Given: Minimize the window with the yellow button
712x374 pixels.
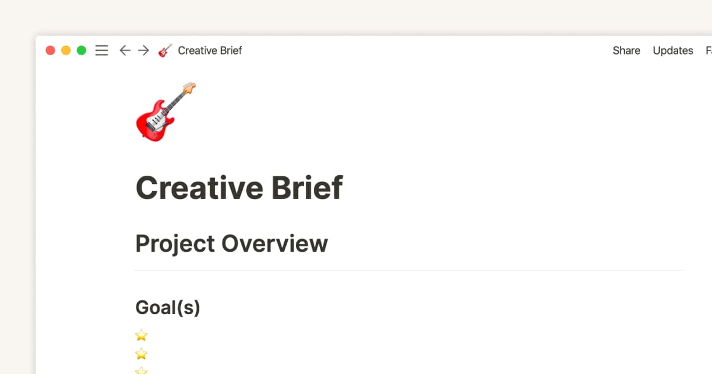Looking at the screenshot, I should 66,50.
